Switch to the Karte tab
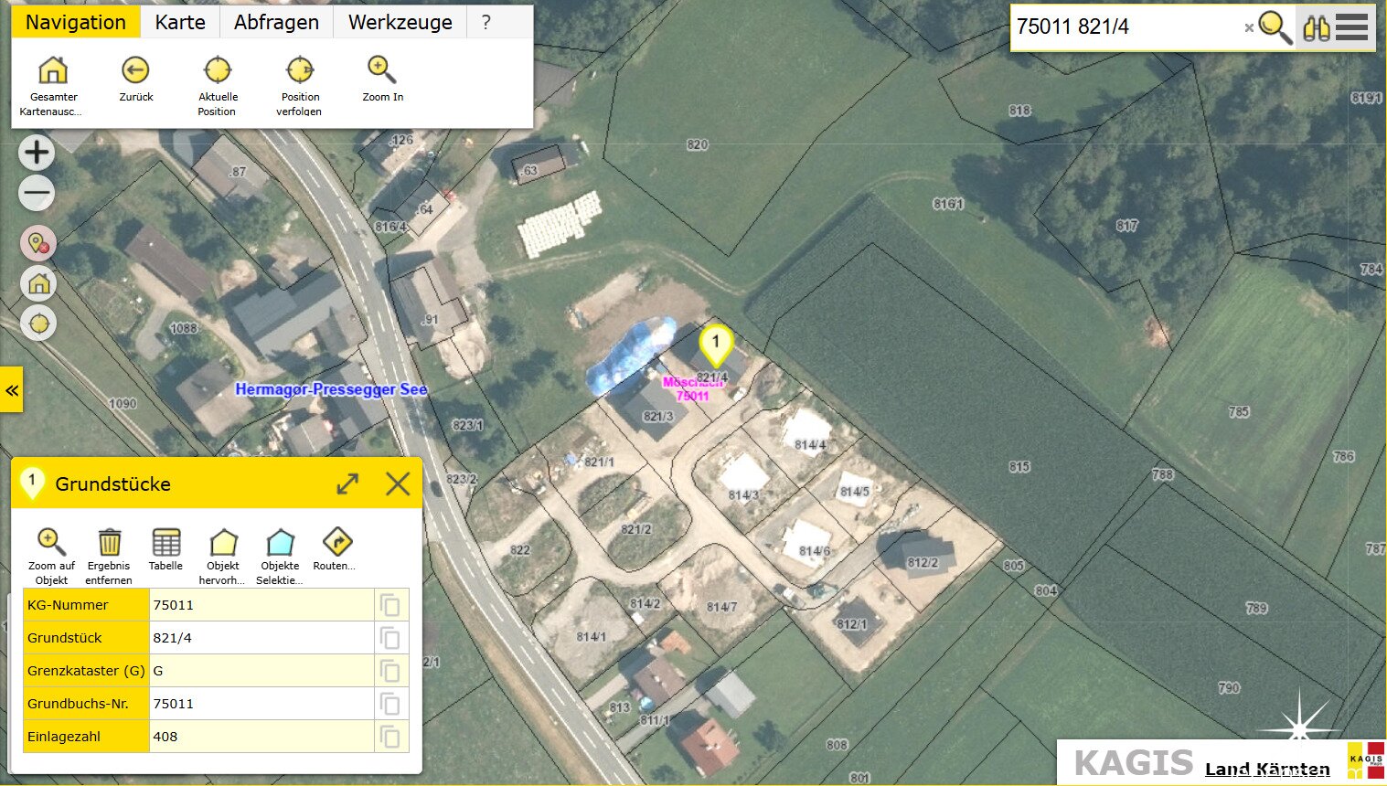Viewport: 1387px width, 786px height. pyautogui.click(x=180, y=23)
